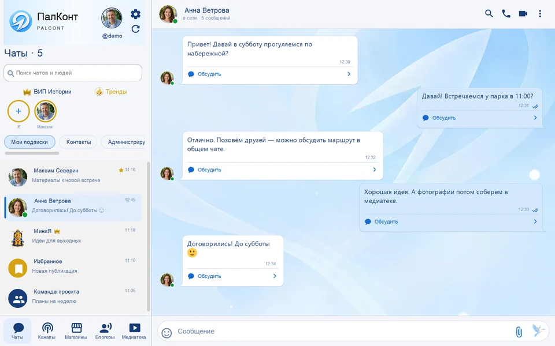Start a voice call with Анна Ветрова
The image size is (555, 346).
point(506,13)
